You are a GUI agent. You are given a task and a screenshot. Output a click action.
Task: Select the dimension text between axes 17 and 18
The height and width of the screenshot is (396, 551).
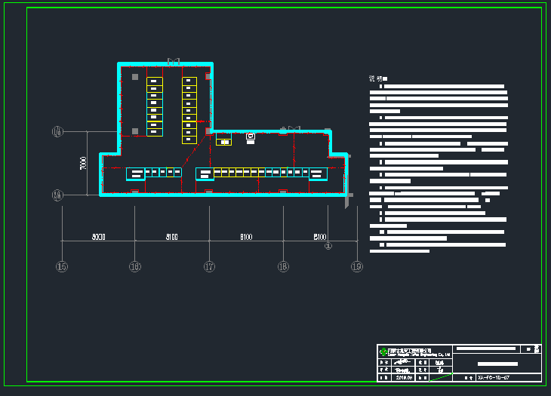click(x=246, y=237)
